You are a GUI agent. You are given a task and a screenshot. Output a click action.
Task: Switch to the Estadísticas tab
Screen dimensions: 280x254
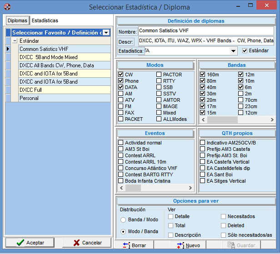pyautogui.click(x=45, y=20)
